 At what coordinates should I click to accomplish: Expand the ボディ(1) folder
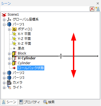pos(9,29)
